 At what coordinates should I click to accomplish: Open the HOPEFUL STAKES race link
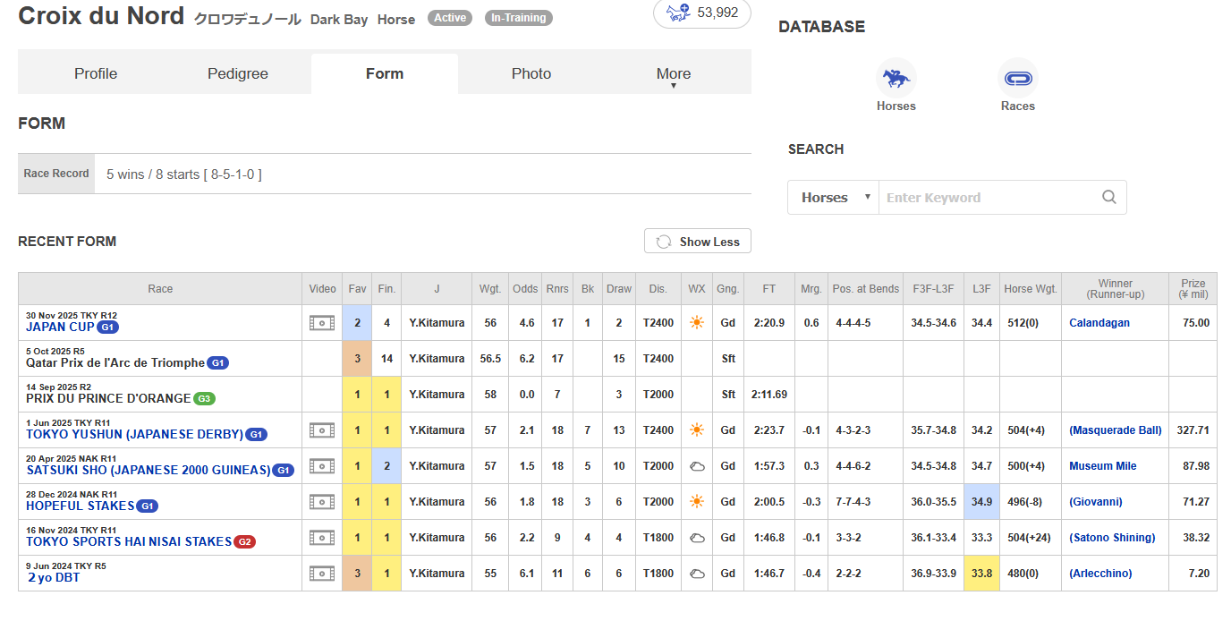pyautogui.click(x=81, y=506)
